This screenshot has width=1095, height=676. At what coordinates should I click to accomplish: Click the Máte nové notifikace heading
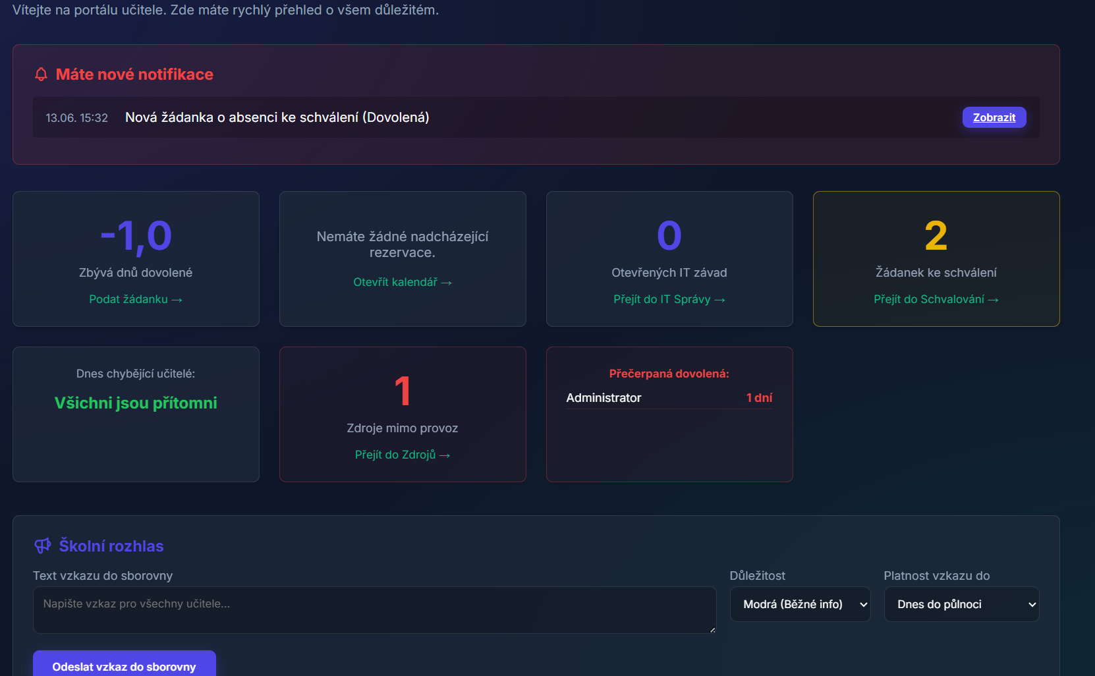click(134, 74)
